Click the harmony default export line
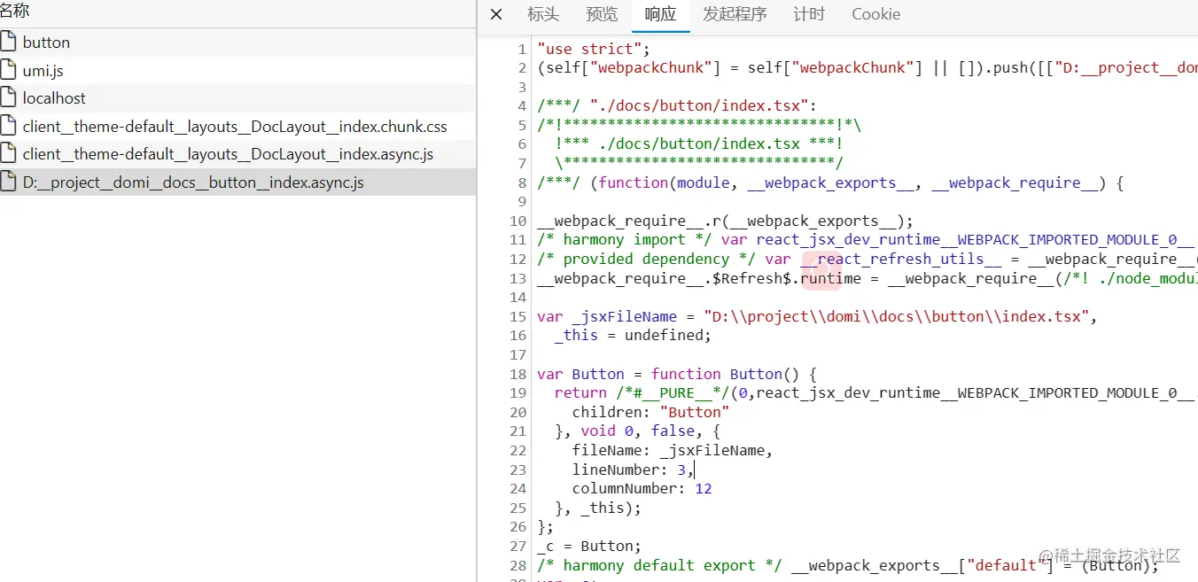 pyautogui.click(x=848, y=565)
